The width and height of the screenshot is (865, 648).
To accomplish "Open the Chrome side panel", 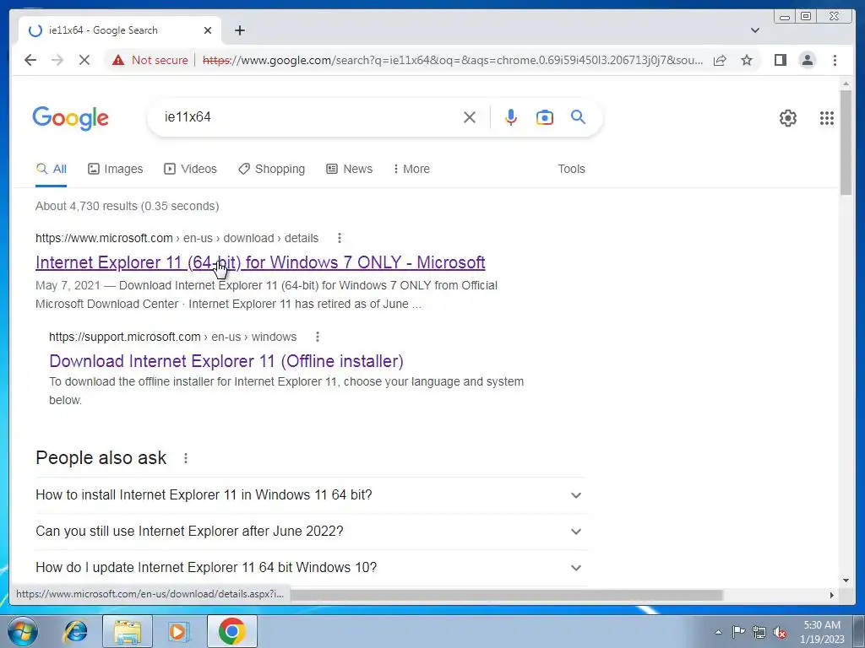I will click(x=780, y=60).
